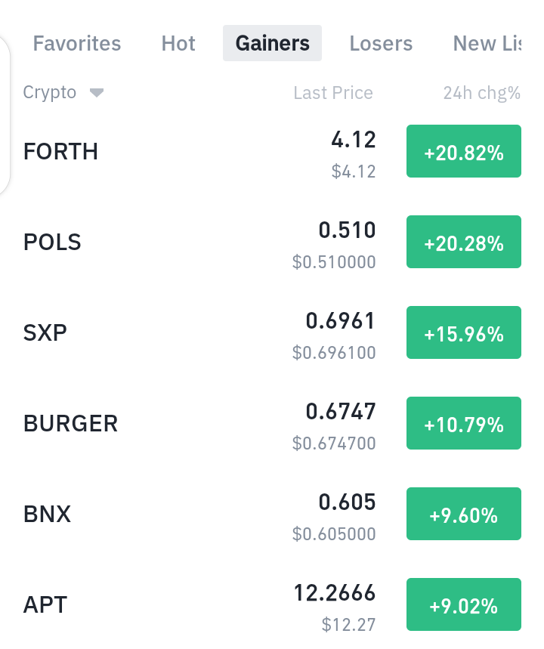Click the +20.28% change badge
Screen dimensions: 544x649
point(464,242)
